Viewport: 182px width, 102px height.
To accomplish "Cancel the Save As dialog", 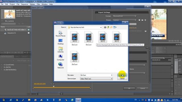I will pos(122,79).
